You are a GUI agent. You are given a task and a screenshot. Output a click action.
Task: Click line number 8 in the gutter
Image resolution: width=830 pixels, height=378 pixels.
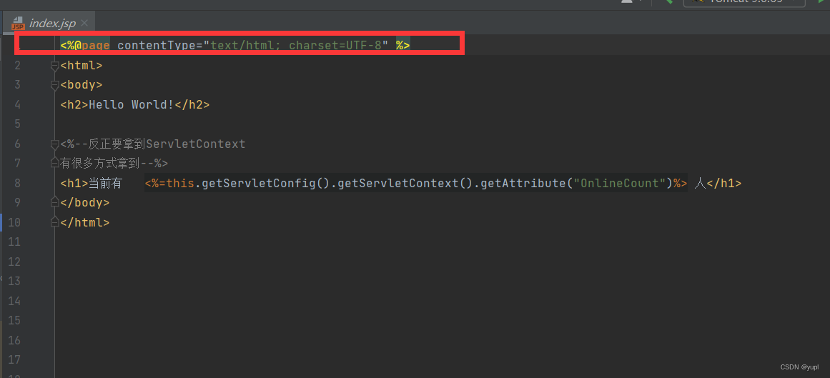tap(17, 183)
